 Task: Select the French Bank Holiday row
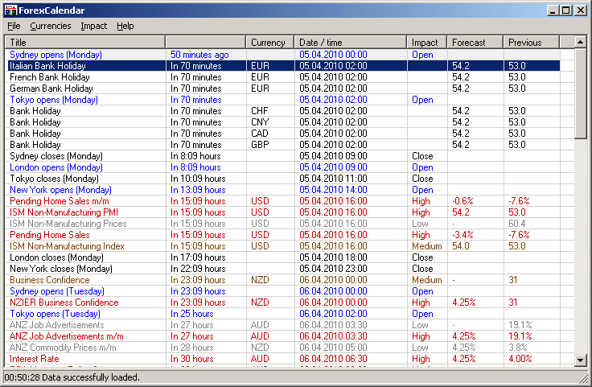click(x=282, y=77)
